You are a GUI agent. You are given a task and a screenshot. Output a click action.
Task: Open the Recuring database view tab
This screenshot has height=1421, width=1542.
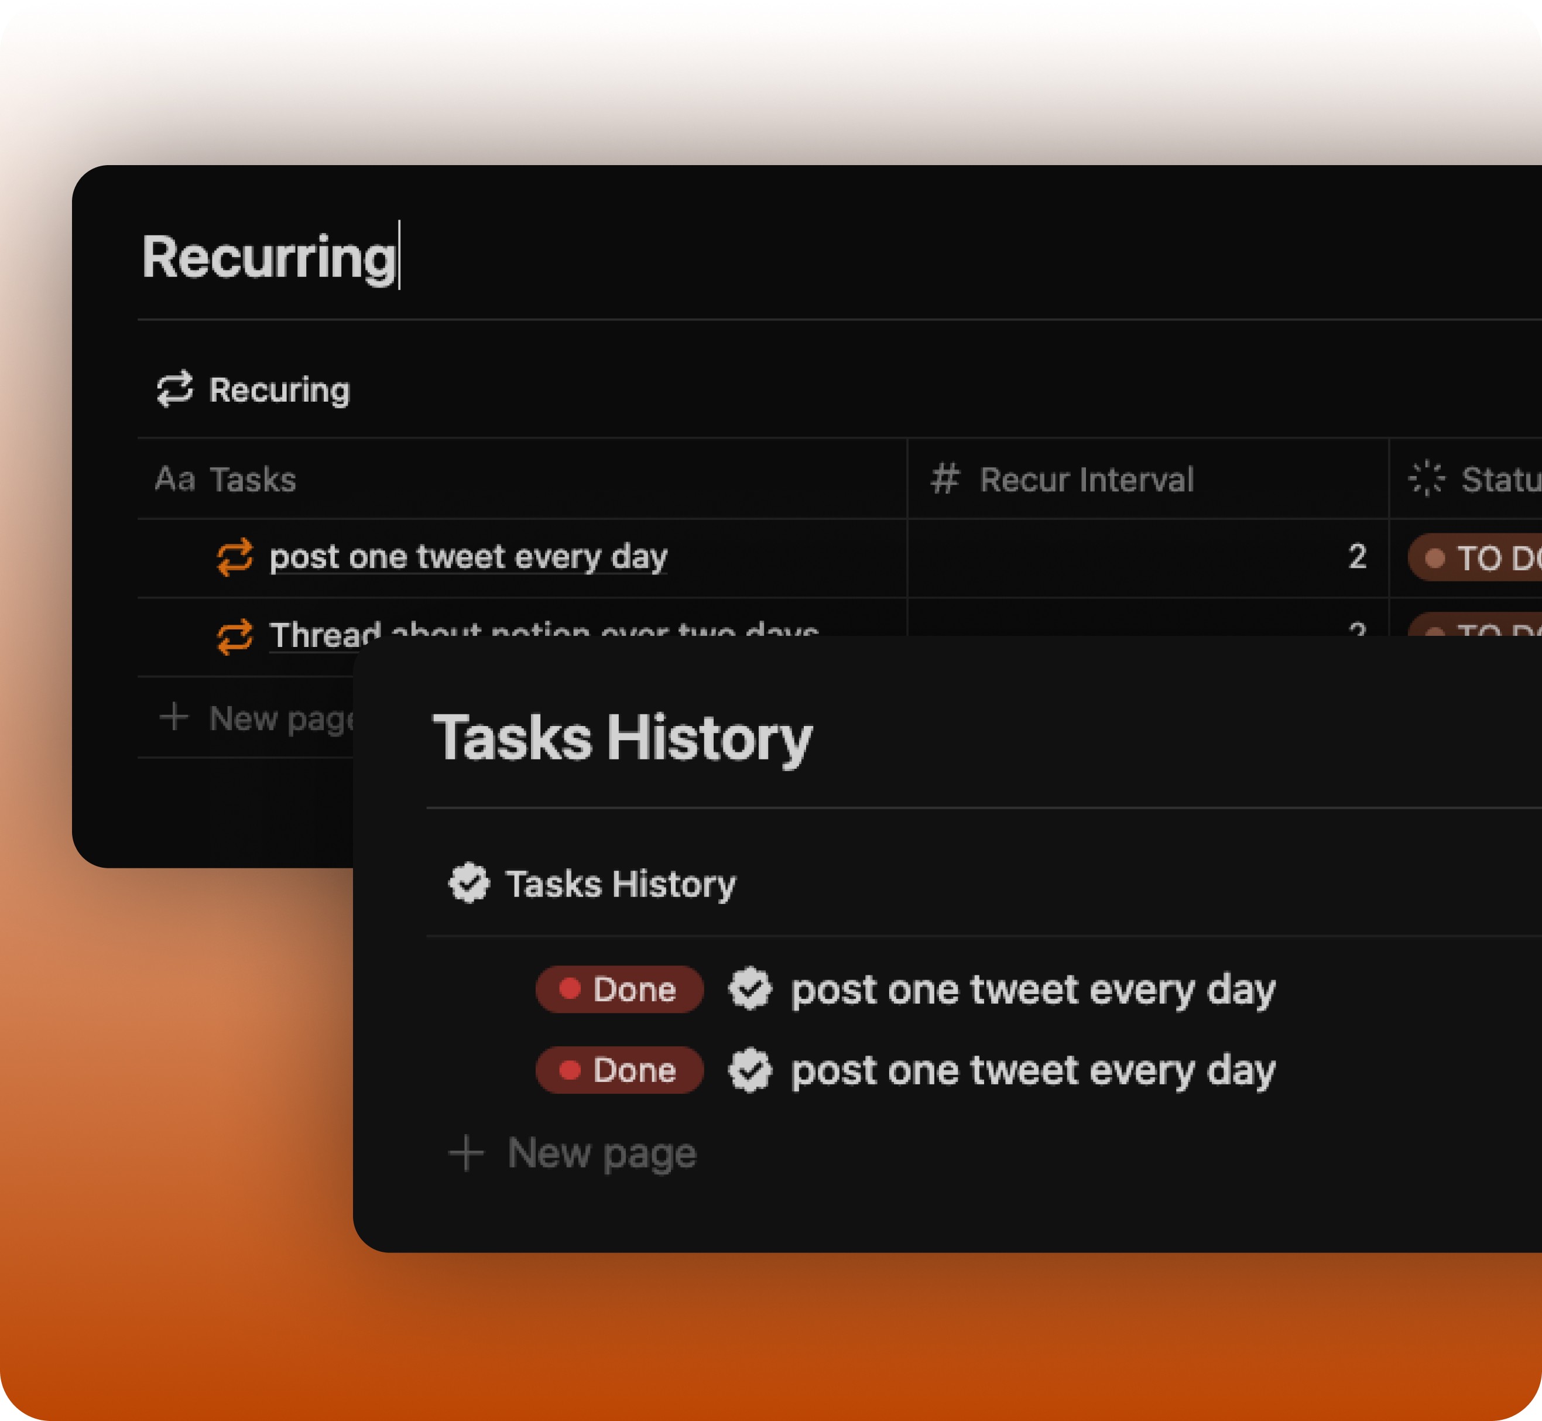click(278, 390)
